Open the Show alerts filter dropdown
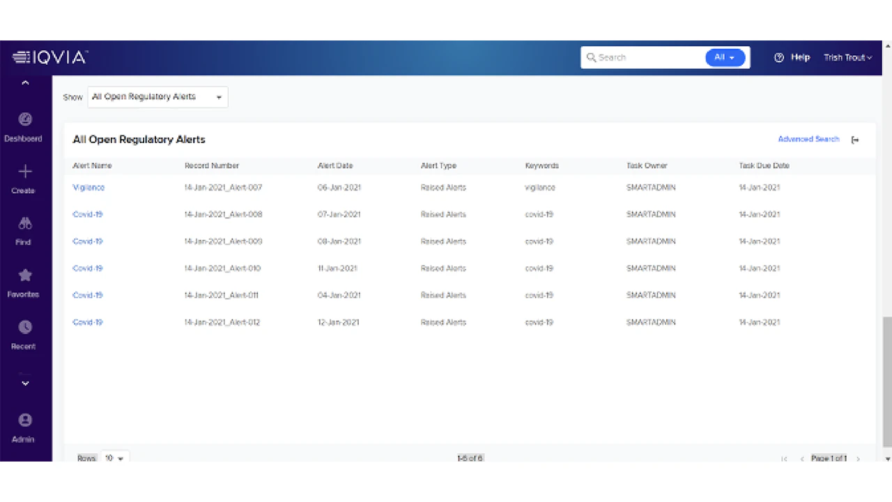Screen dimensions: 892x502 tap(157, 97)
